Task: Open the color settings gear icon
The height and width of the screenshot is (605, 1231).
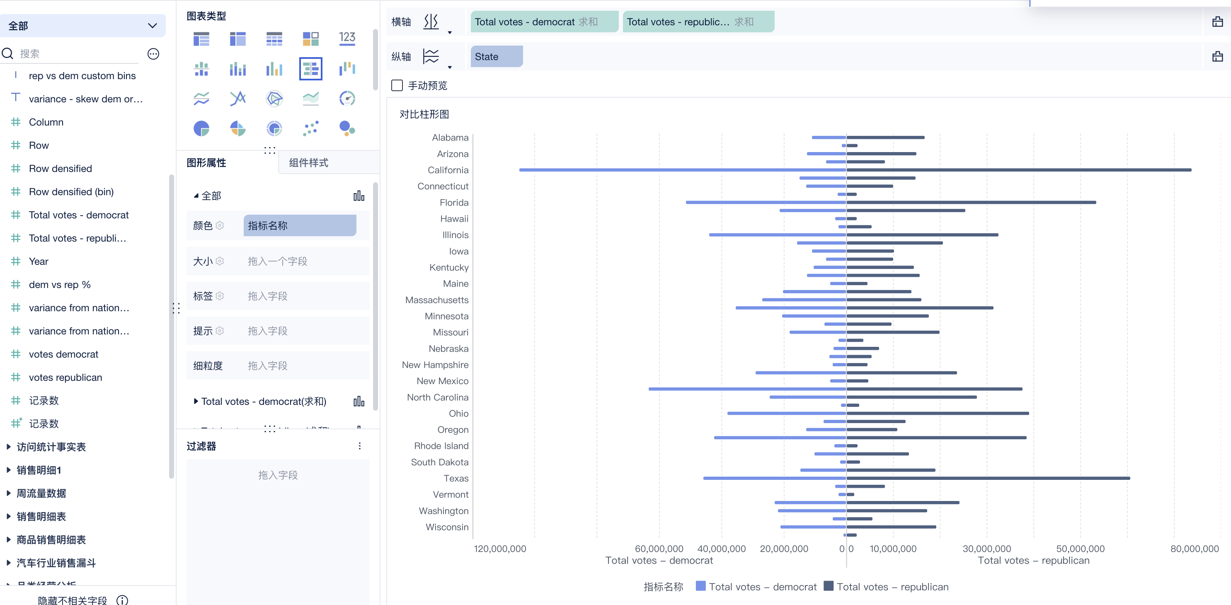Action: 220,225
